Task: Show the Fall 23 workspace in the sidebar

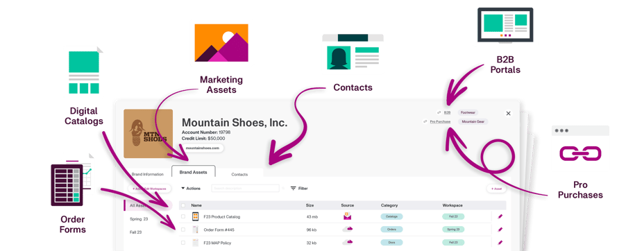Action: point(135,232)
